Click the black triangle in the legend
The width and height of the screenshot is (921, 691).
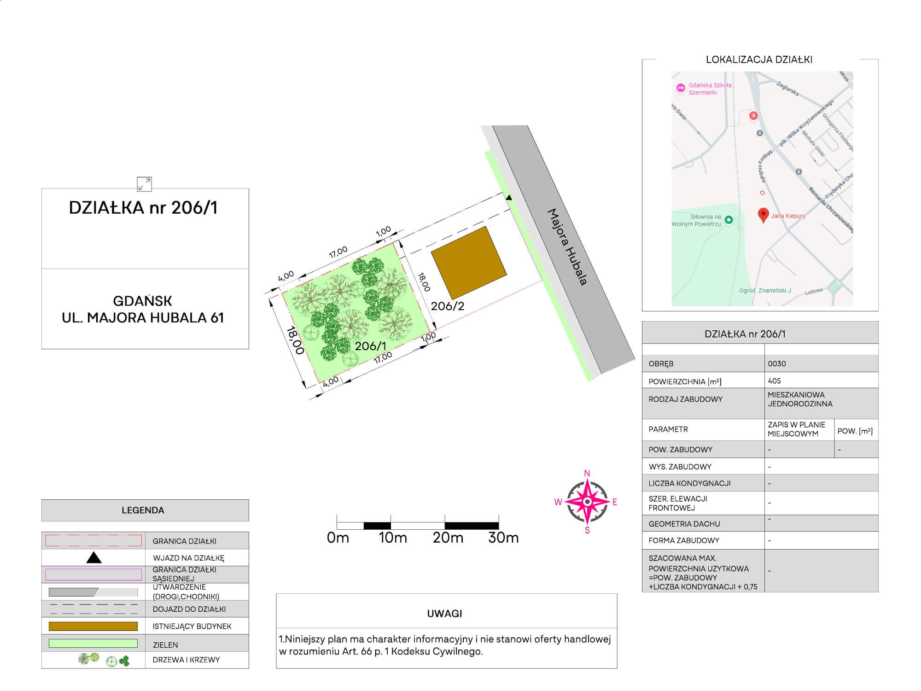94,558
